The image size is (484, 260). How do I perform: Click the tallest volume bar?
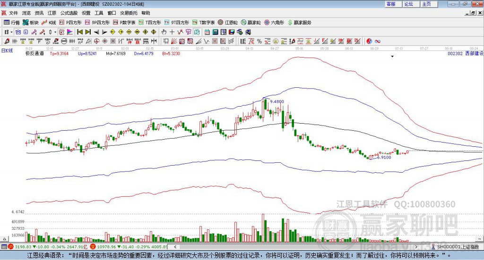click(x=263, y=228)
